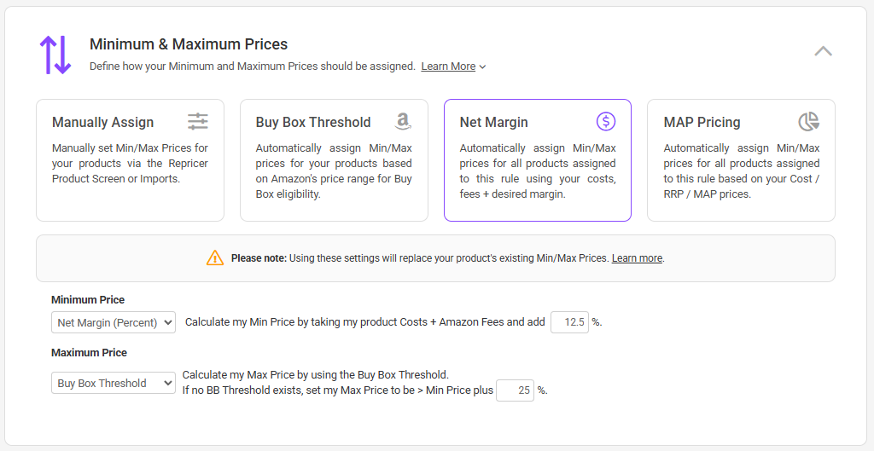Screen dimensions: 874x451
Task: Click the sliders icon in Manually Assign
Action: click(198, 121)
